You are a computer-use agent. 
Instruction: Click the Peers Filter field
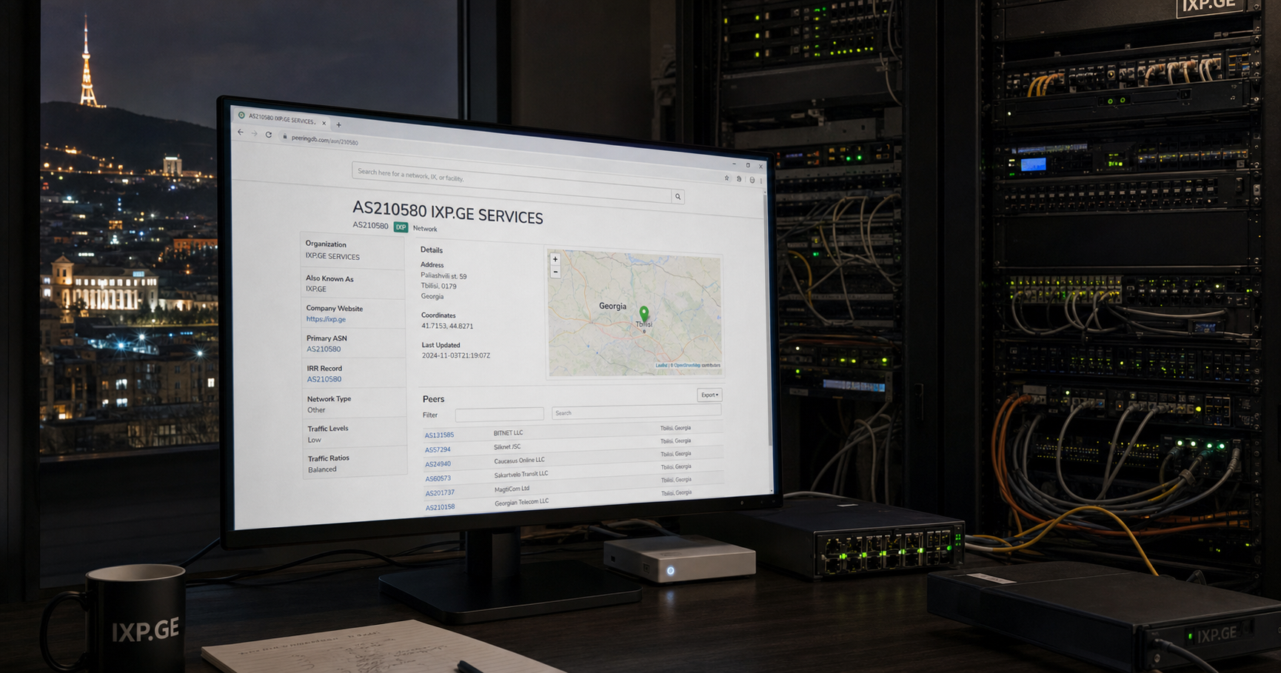pos(499,415)
